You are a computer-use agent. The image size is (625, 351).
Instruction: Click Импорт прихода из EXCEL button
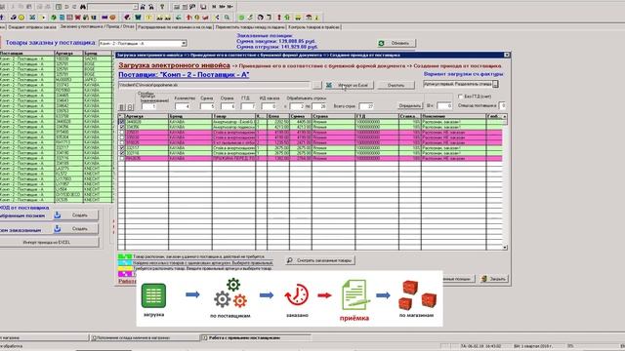click(49, 242)
